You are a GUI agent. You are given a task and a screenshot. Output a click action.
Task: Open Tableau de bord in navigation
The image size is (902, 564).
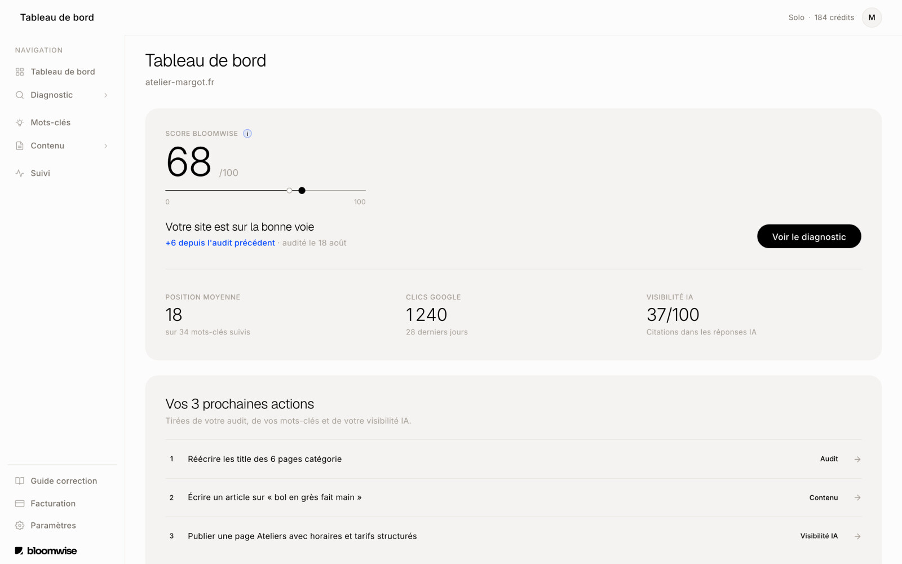click(62, 72)
